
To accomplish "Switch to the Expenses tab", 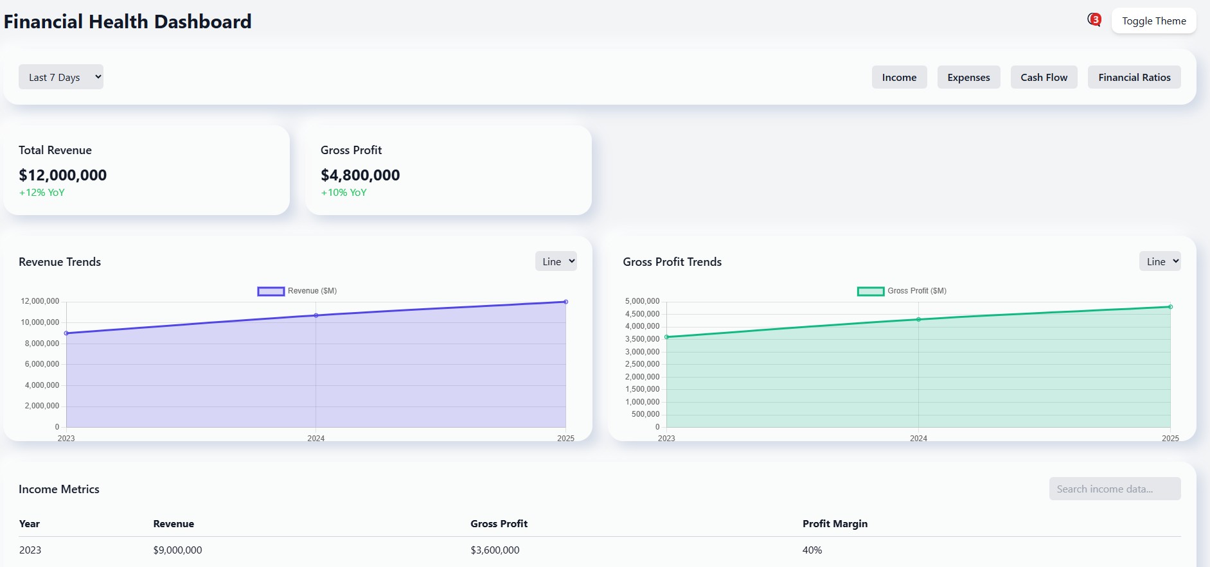I will 968,77.
